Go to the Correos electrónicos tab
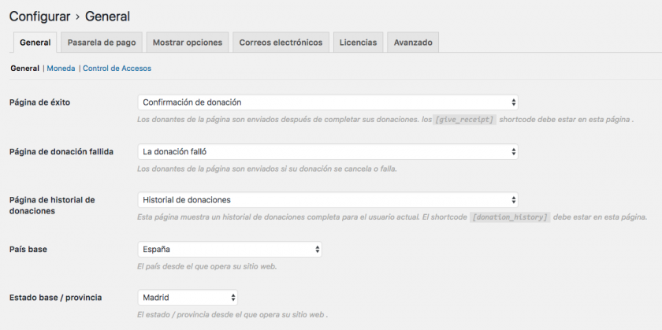The image size is (662, 330). coord(281,43)
